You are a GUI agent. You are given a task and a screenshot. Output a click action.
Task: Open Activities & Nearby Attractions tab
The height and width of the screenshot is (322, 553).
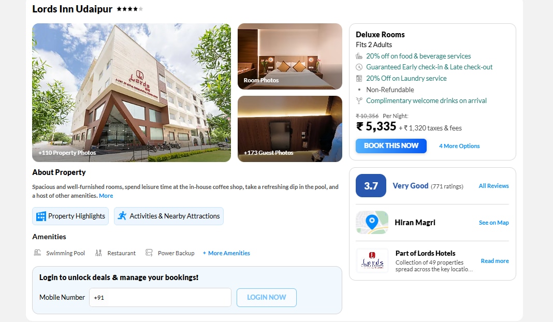click(169, 216)
